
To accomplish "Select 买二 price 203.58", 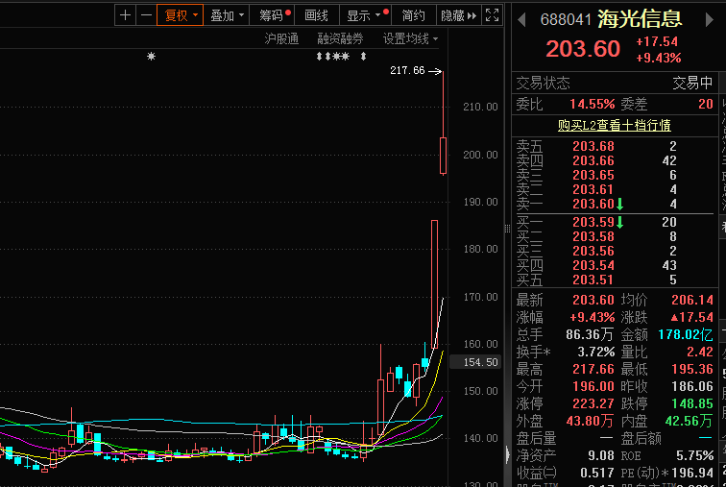I will [593, 236].
